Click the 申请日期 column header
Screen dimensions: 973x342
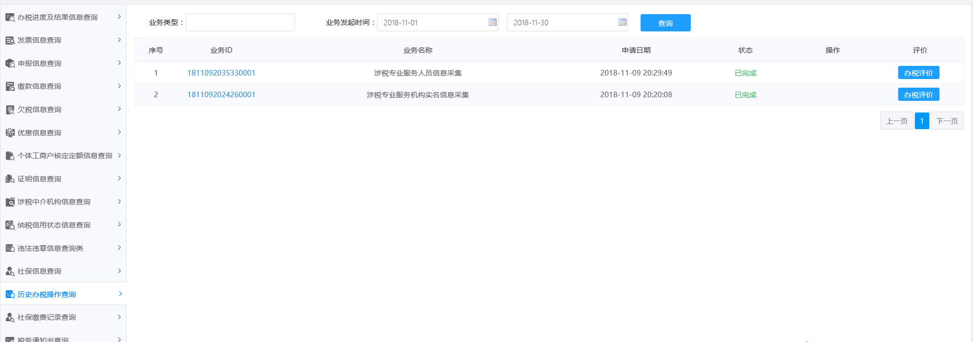point(636,50)
